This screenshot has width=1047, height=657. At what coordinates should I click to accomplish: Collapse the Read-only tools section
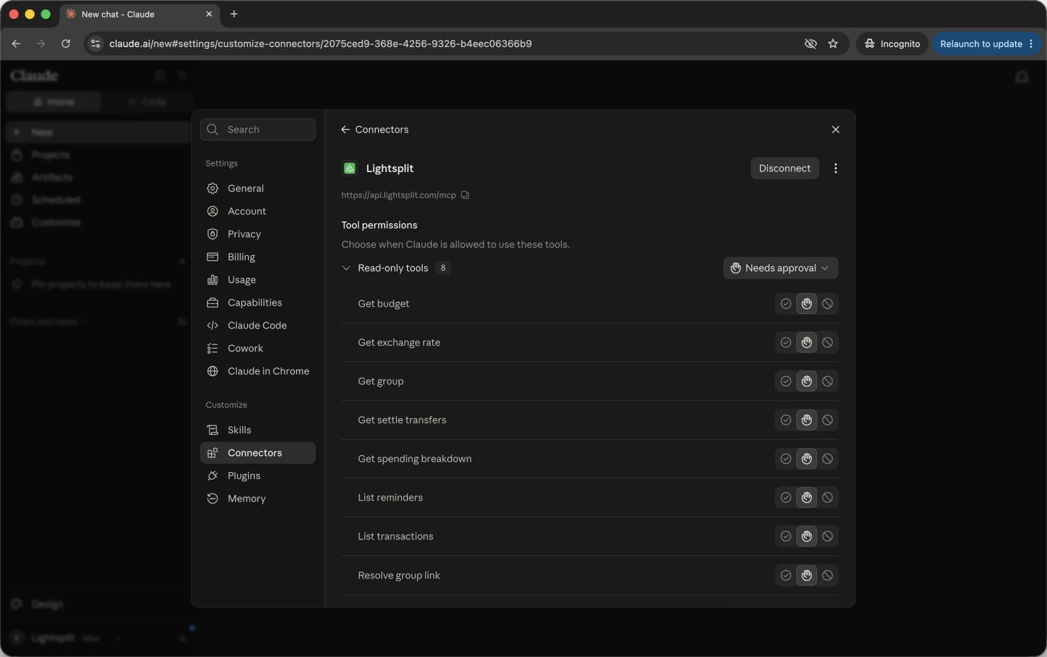pyautogui.click(x=346, y=268)
